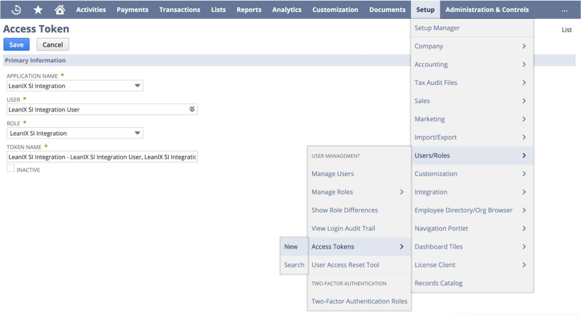Open the List link at top right

(x=567, y=30)
